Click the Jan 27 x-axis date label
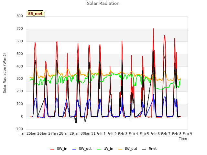 [47, 133]
